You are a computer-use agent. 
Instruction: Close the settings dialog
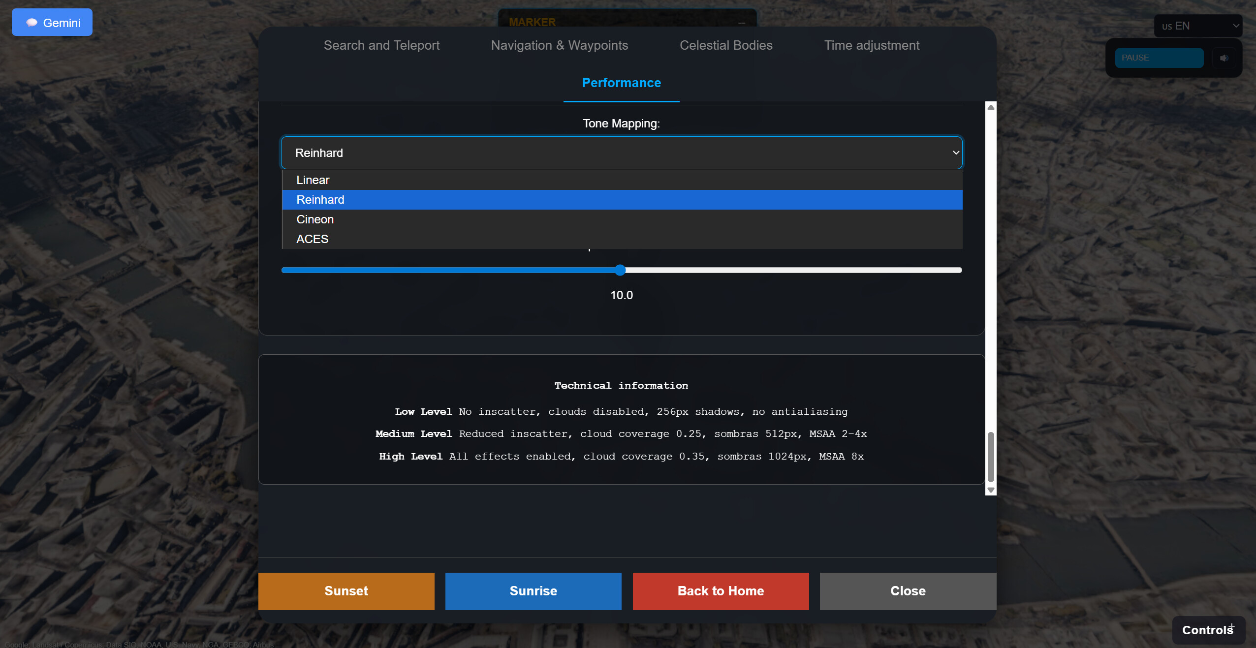click(907, 591)
